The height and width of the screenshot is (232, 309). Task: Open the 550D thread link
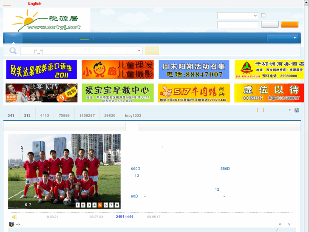point(225,169)
